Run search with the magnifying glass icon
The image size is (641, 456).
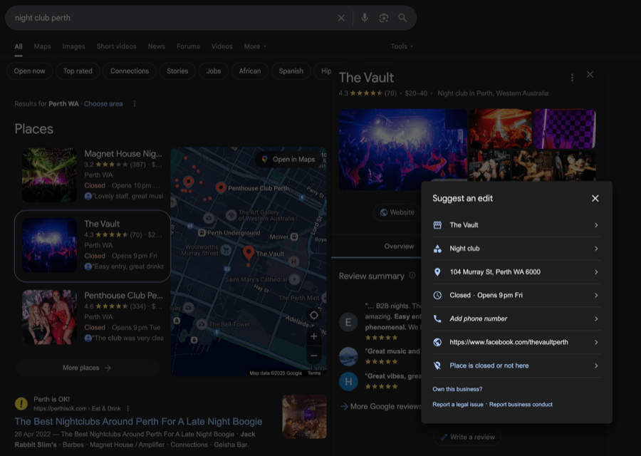pos(402,18)
